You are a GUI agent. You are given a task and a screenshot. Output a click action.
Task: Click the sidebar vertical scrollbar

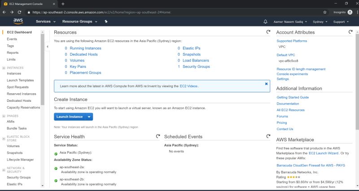click(x=42, y=69)
